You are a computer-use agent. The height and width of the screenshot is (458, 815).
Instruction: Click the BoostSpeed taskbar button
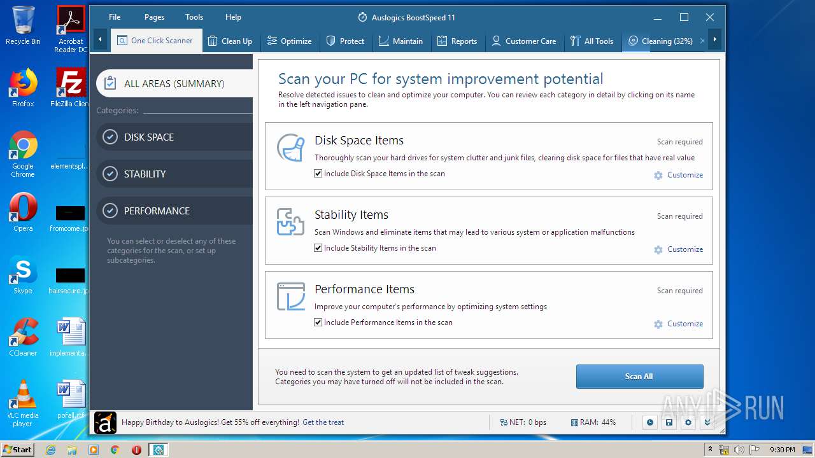158,450
